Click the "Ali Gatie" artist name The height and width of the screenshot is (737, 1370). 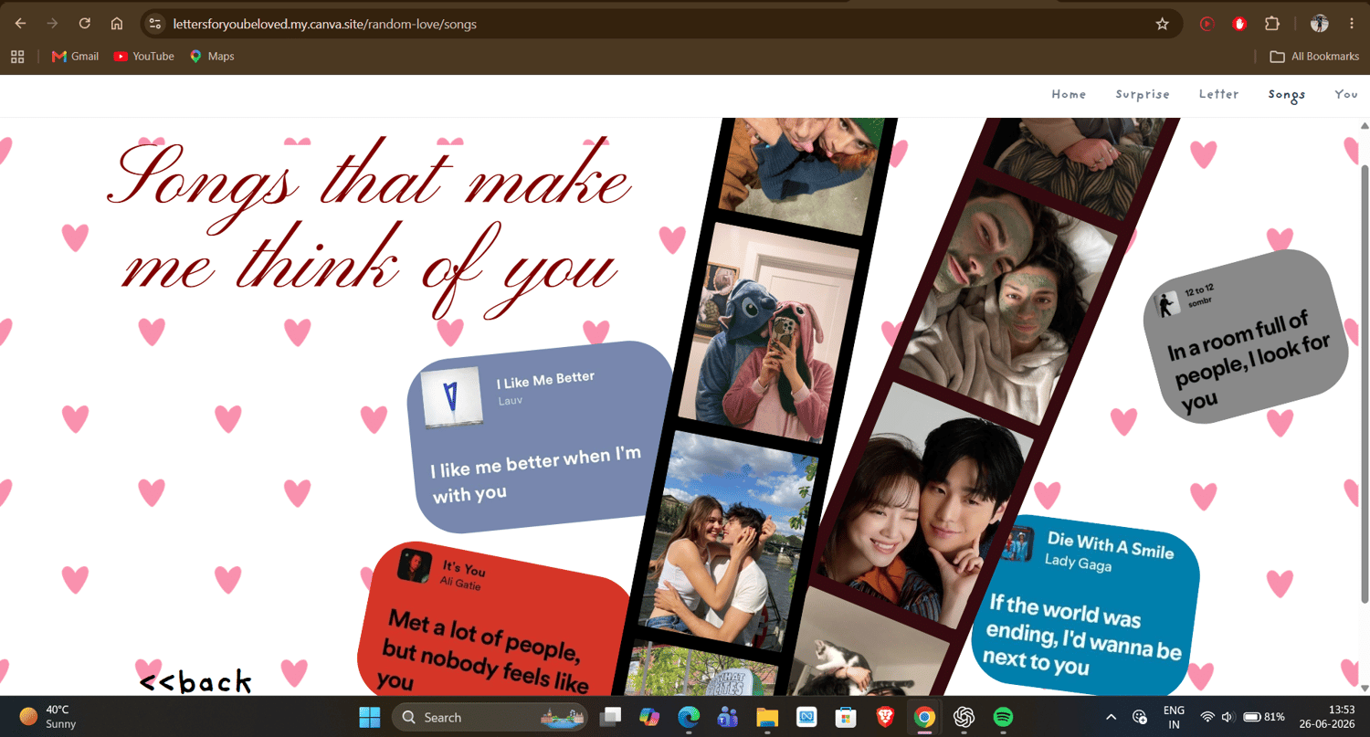[x=460, y=583]
